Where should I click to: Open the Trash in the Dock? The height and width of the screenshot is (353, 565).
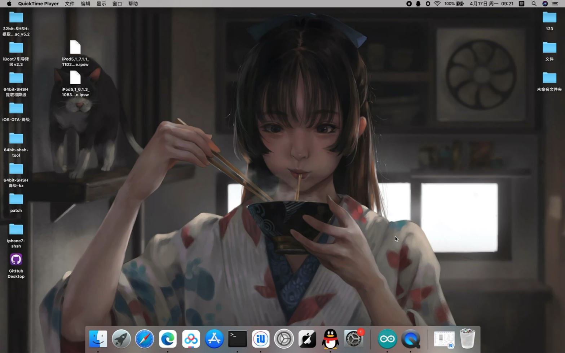click(468, 338)
